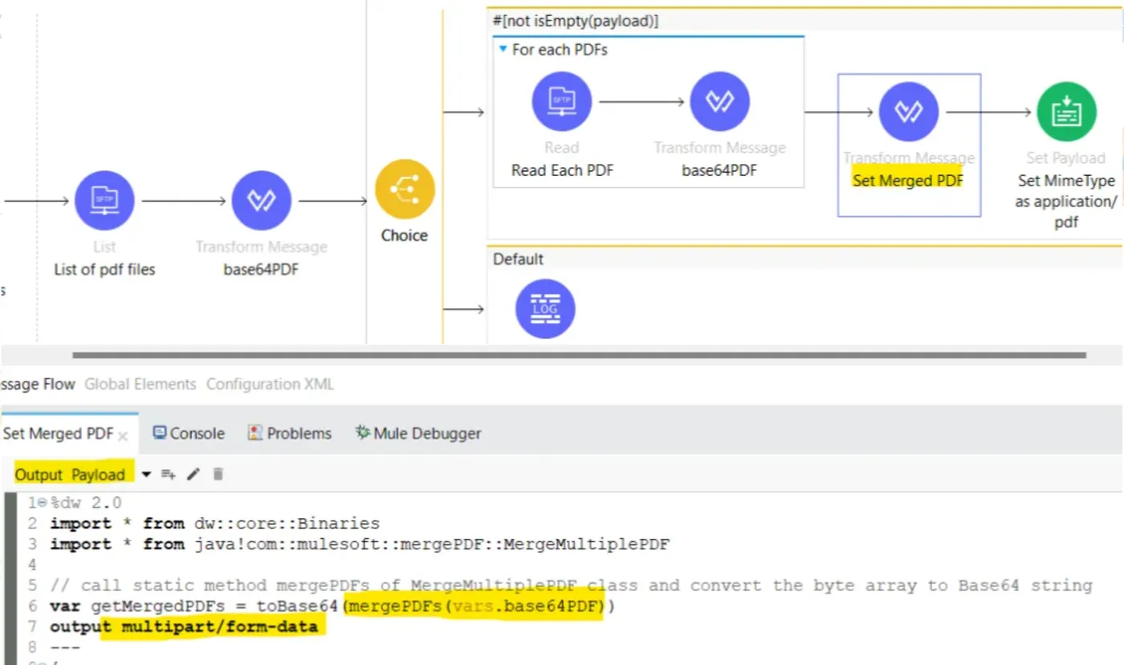Click the 'For each PDFs' scope title
Screen dimensions: 1124x665
560,50
